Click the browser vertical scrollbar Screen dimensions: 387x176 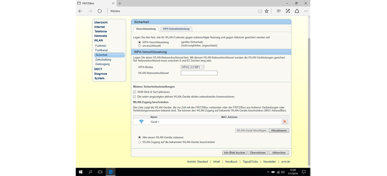click(308, 88)
